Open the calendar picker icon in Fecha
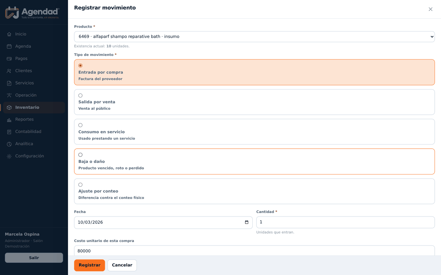Image resolution: width=441 pixels, height=275 pixels. [247, 222]
